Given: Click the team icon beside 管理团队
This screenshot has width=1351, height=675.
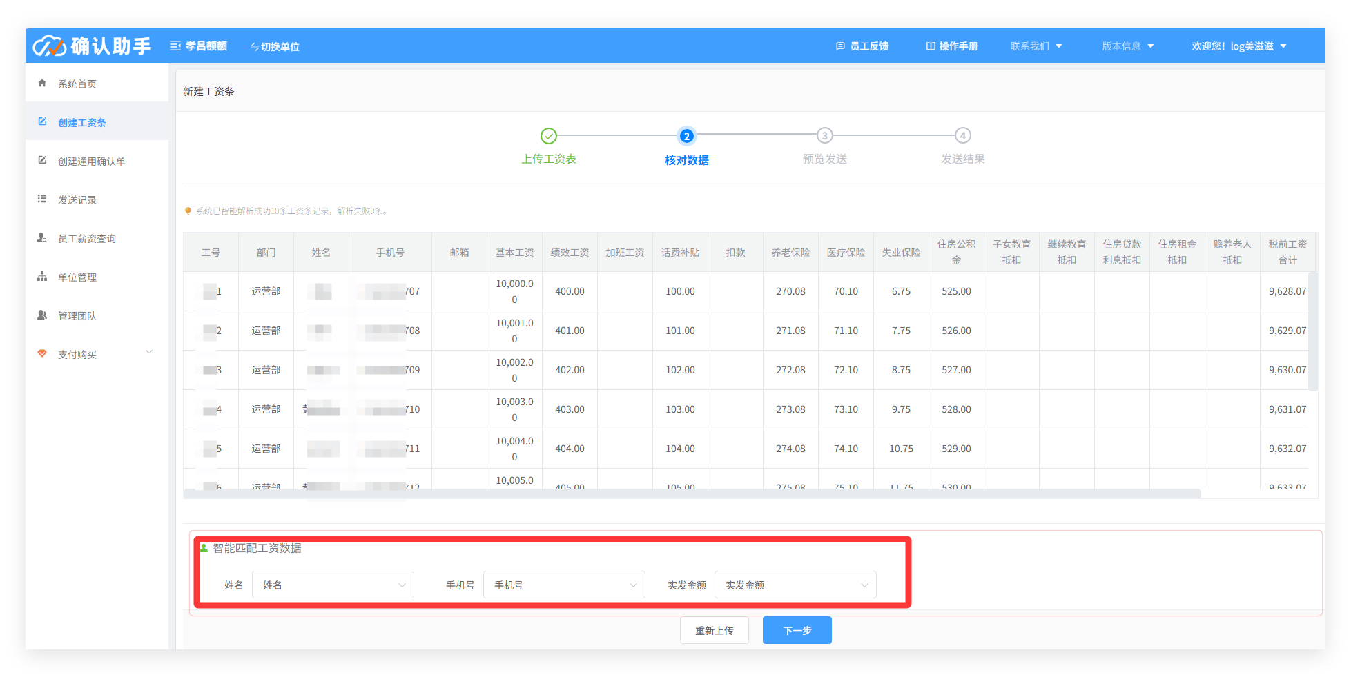Looking at the screenshot, I should [42, 315].
